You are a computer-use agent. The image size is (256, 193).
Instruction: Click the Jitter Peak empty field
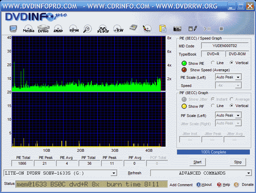click(x=212, y=140)
